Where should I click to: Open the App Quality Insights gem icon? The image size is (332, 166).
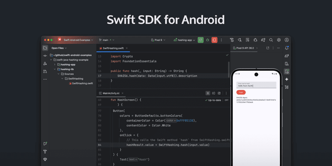(45, 159)
